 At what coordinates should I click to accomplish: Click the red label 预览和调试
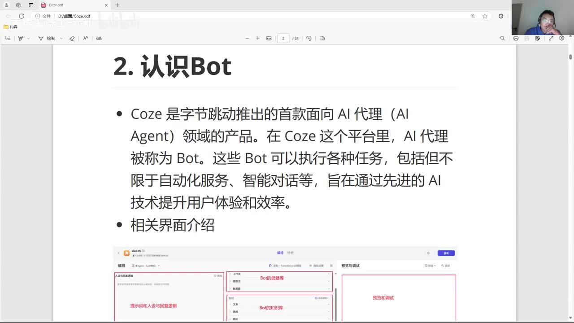point(383,298)
